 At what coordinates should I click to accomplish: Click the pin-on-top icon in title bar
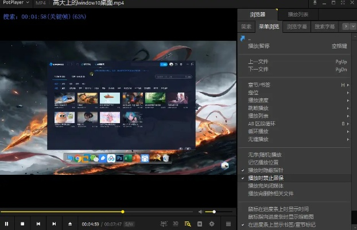[x=315, y=3]
